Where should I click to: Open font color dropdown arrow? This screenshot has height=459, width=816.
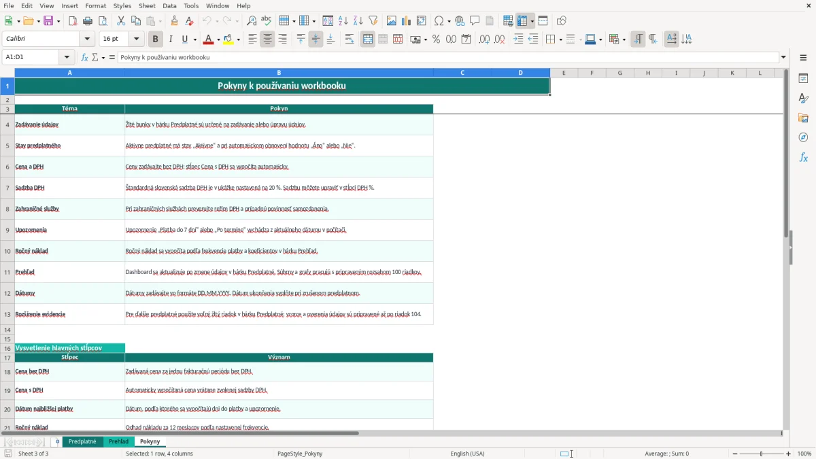coord(218,39)
